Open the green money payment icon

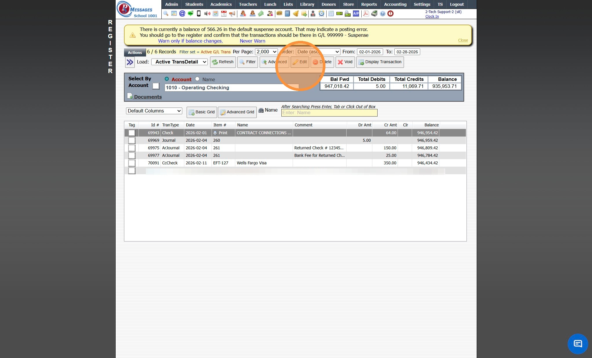tap(261, 14)
